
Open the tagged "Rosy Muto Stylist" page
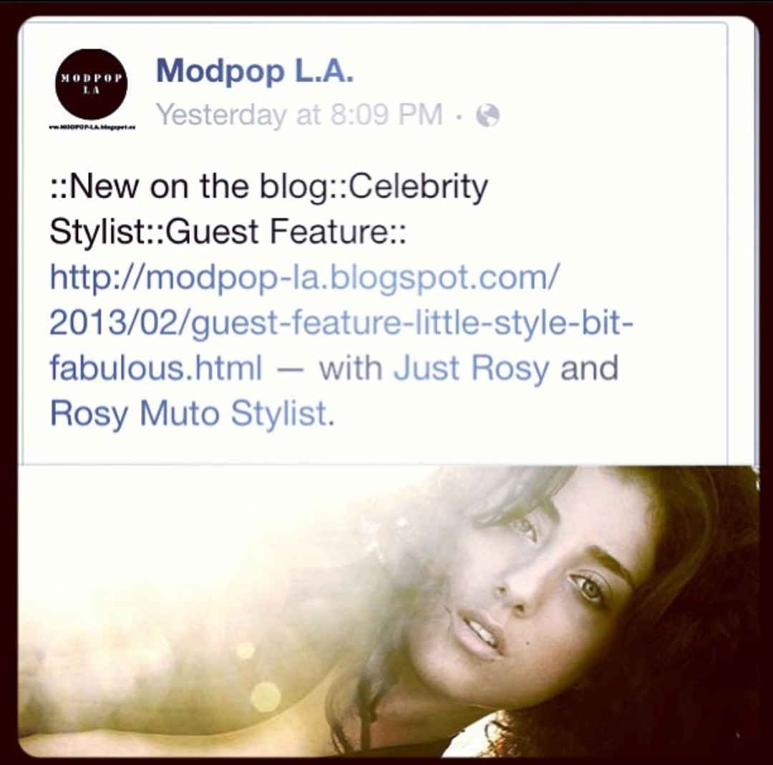tap(188, 414)
